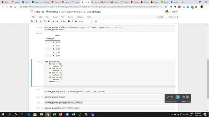Click the Python 3 kernel indicator circle
This screenshot has width=209, height=117.
[177, 17]
